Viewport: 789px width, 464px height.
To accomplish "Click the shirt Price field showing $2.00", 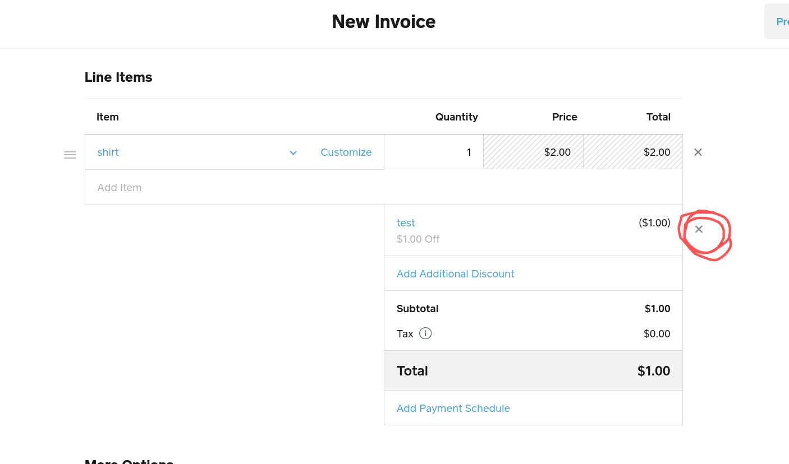I will 533,152.
